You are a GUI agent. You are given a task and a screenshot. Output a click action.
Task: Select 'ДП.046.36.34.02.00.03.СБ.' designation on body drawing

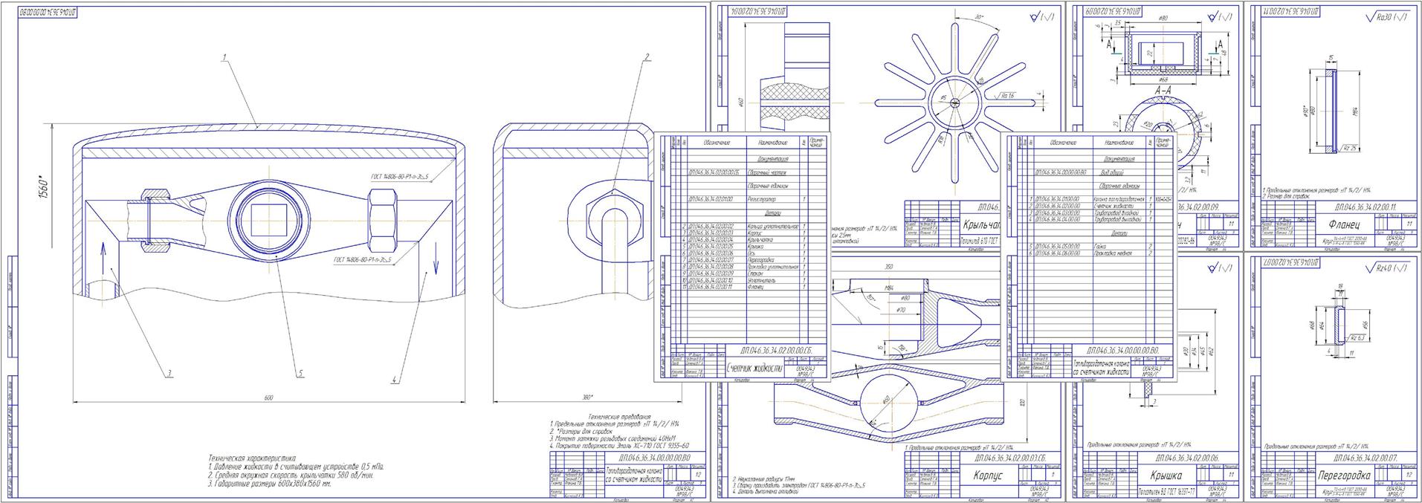pos(1009,458)
